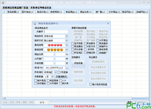
Task: Tick the 海外商品 checkbox
Action: point(36,80)
